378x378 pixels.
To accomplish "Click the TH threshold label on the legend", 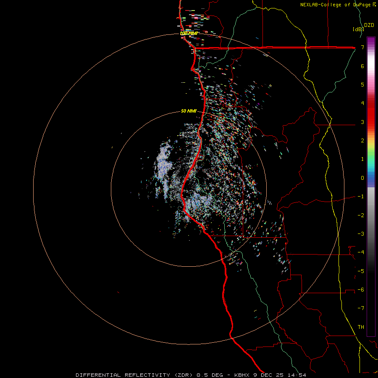I will tap(361, 327).
